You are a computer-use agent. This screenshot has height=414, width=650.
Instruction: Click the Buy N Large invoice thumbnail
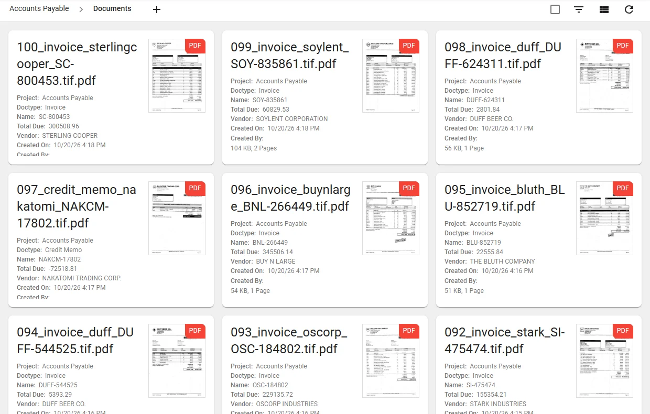(x=391, y=218)
